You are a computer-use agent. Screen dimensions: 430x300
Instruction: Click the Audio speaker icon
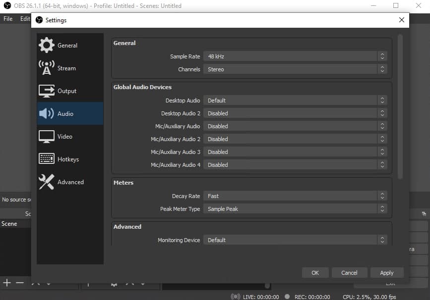[46, 113]
